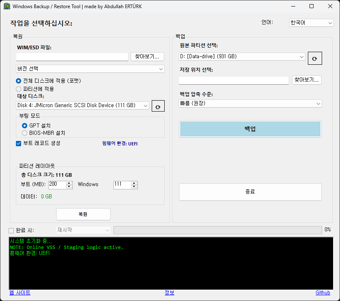Select 파티션에 적용 radio option
Viewport: 340px width, 301px height.
(35, 89)
